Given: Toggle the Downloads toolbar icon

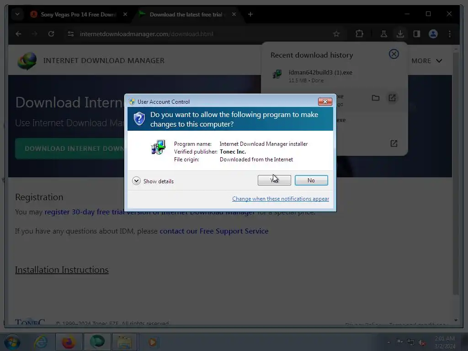Looking at the screenshot, I should point(400,34).
